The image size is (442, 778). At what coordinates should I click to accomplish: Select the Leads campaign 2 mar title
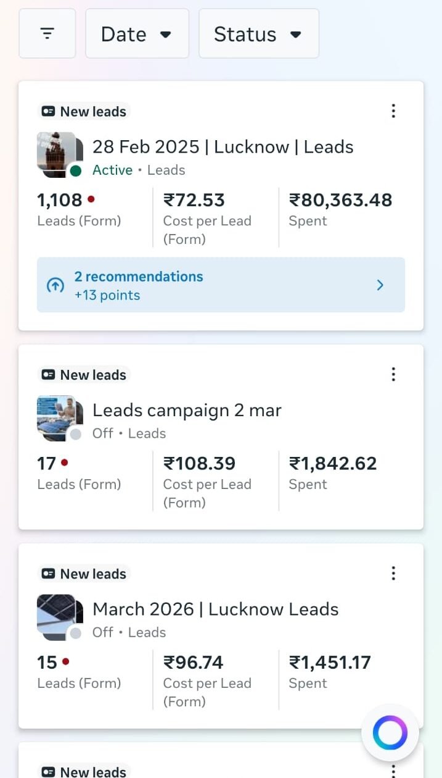[187, 411]
